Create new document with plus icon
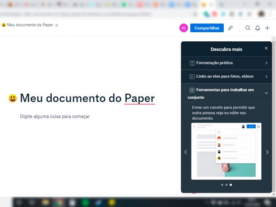 click(267, 28)
